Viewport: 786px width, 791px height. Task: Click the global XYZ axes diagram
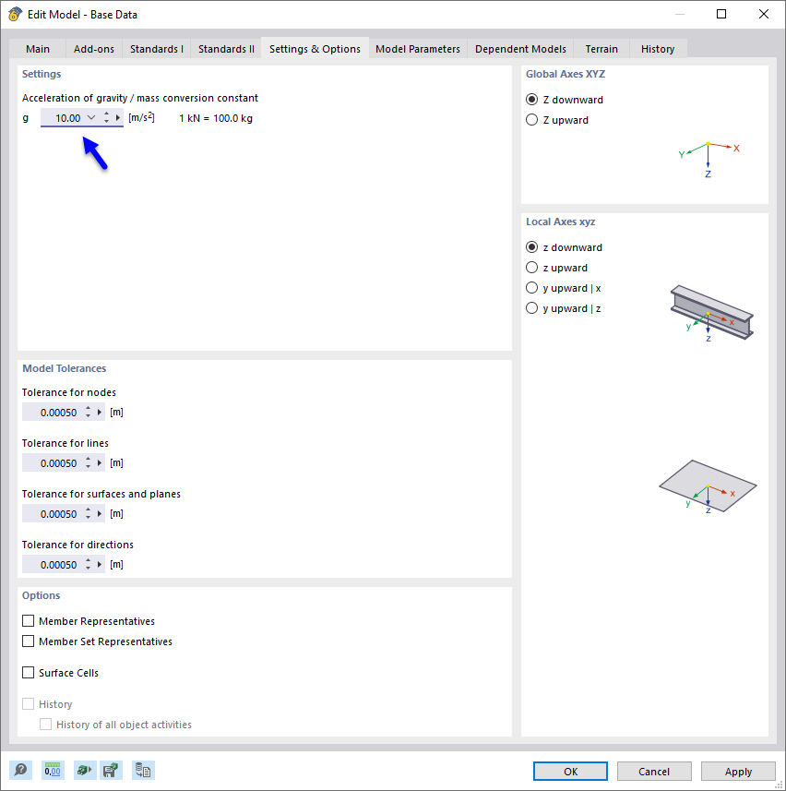tap(709, 160)
